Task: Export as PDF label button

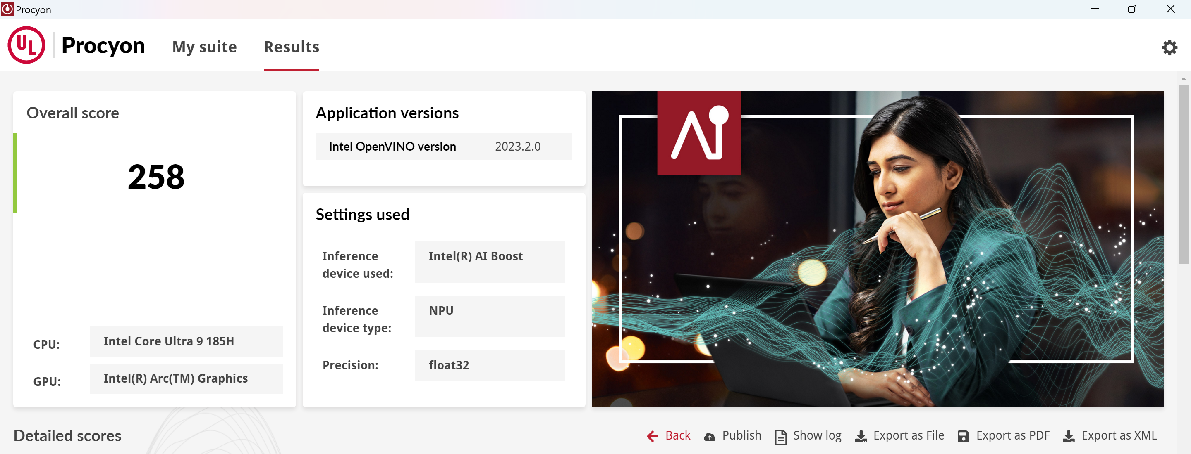Action: click(x=1012, y=435)
